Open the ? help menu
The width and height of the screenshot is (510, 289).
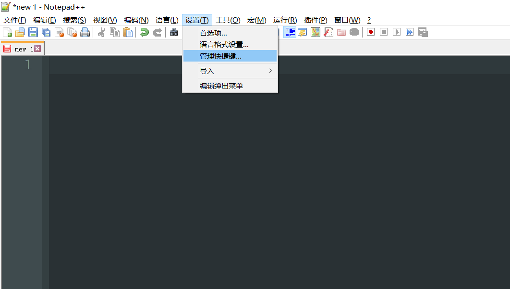point(369,20)
